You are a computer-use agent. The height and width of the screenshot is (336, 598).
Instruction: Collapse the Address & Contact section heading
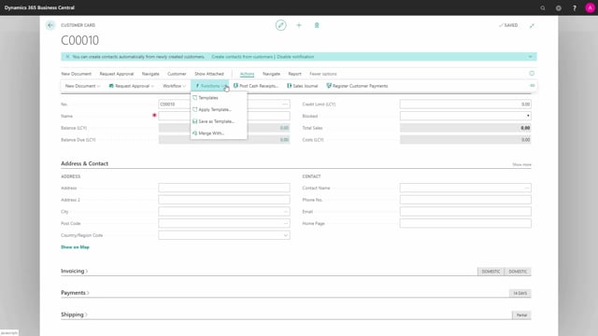coord(85,163)
